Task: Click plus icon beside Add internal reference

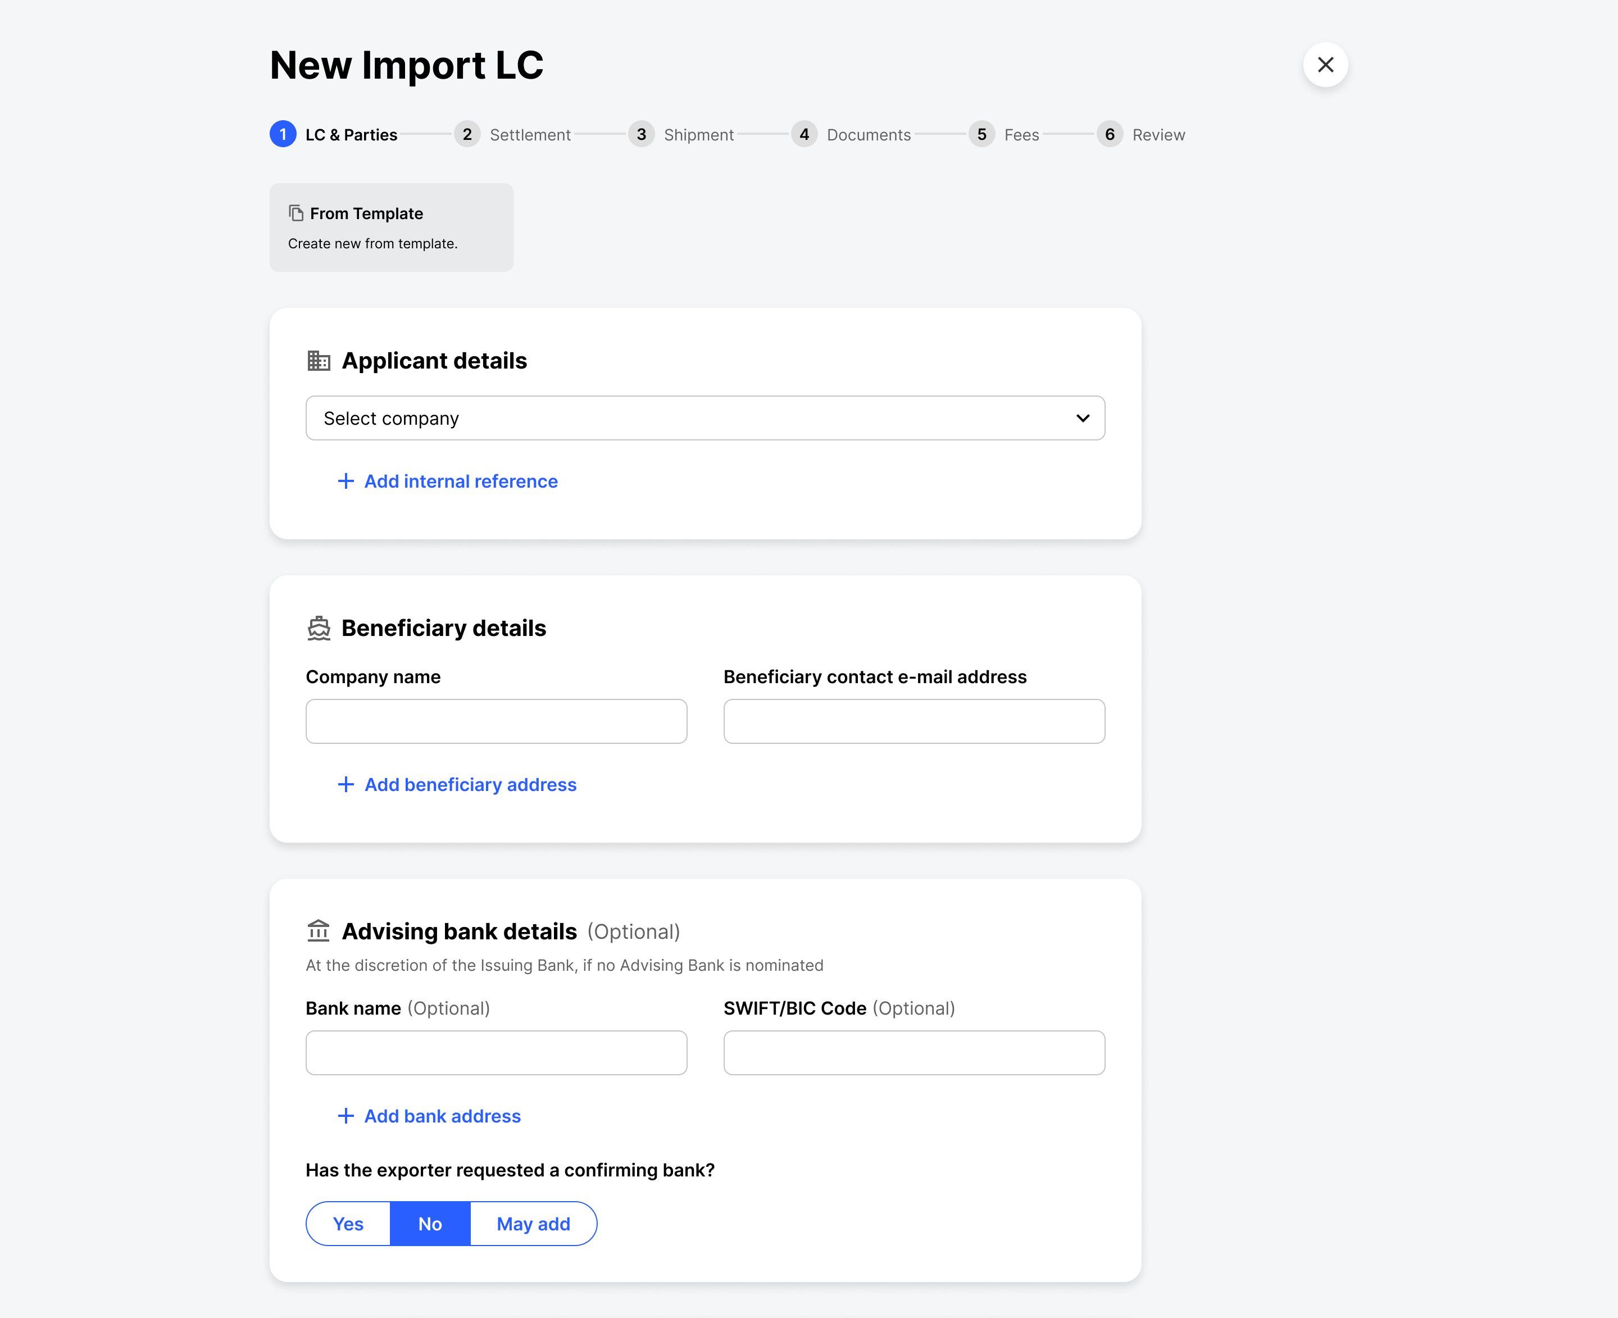Action: pos(346,481)
